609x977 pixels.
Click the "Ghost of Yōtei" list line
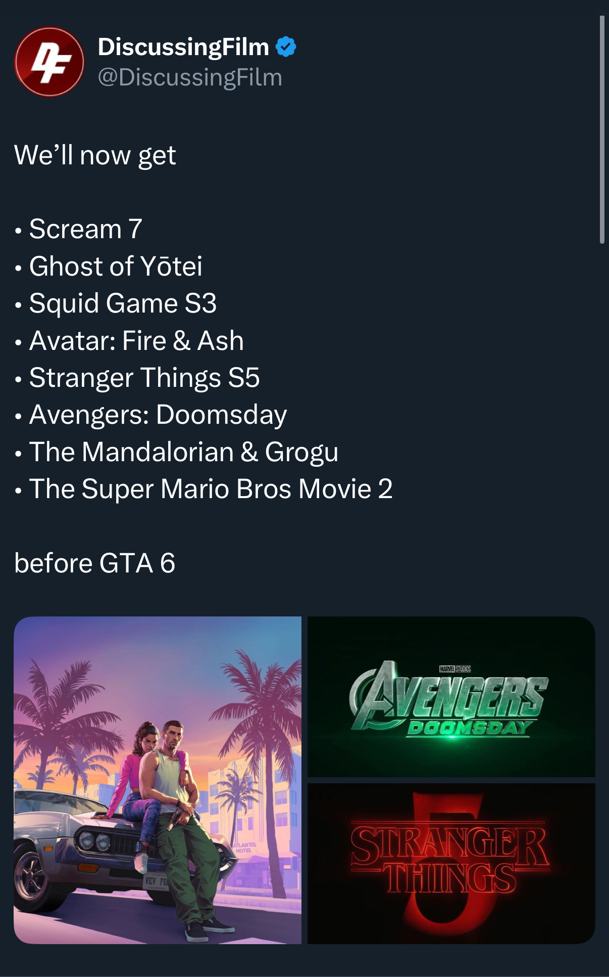116,266
